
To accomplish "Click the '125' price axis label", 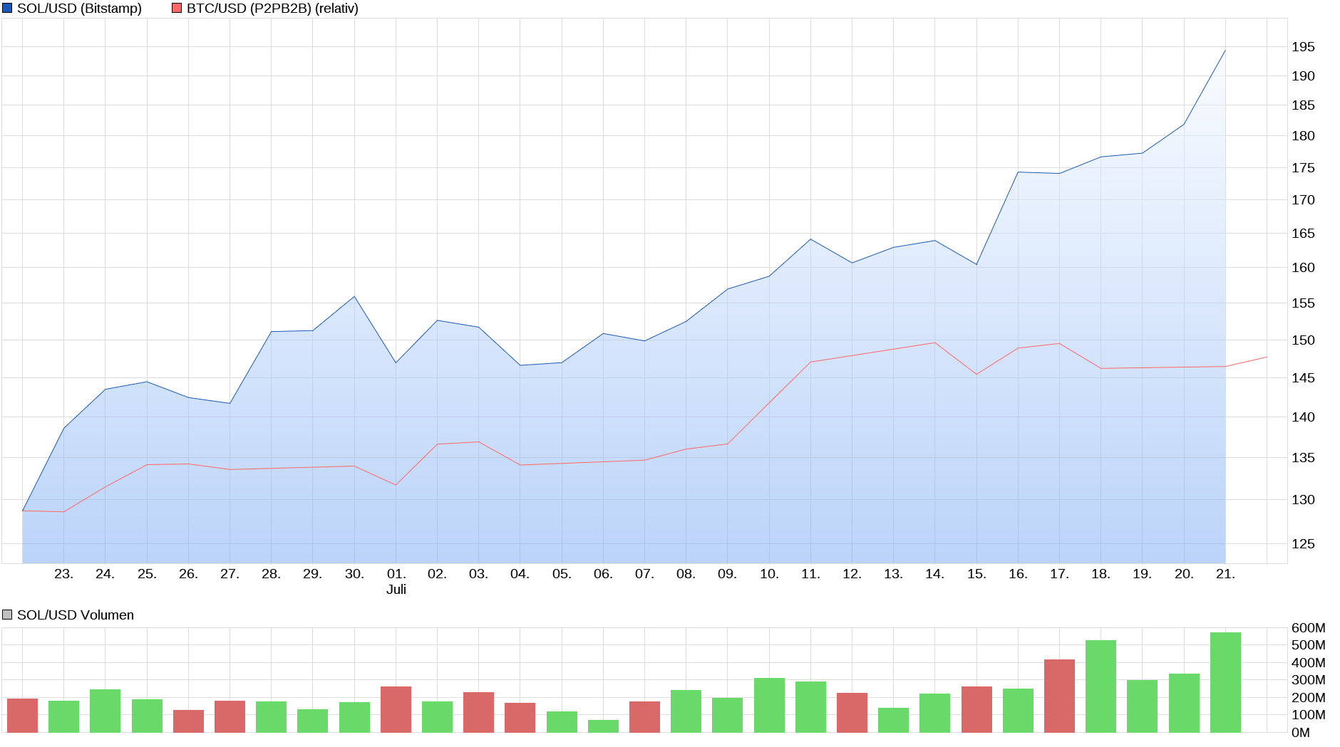I will (1303, 544).
